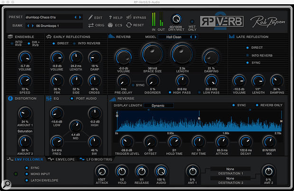Click the Rob Papen signature logo
294x191 pixels.
click(267, 21)
